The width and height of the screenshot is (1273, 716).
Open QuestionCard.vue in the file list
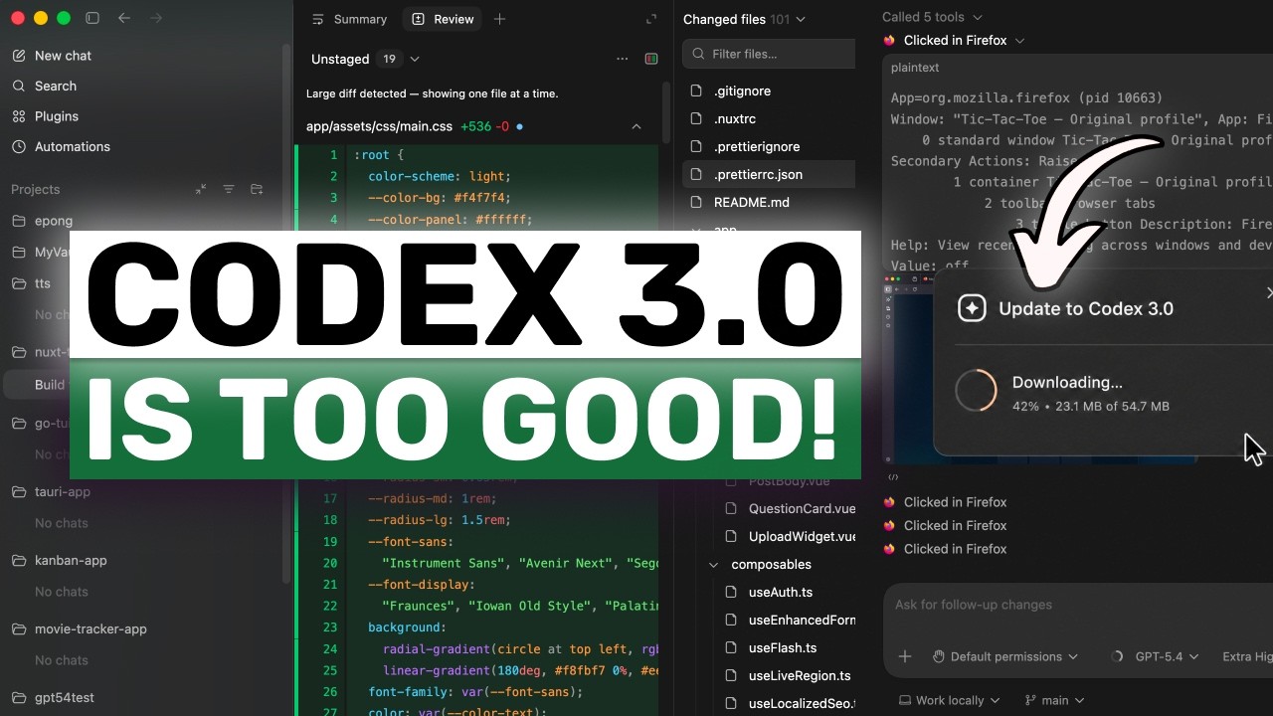click(x=802, y=508)
